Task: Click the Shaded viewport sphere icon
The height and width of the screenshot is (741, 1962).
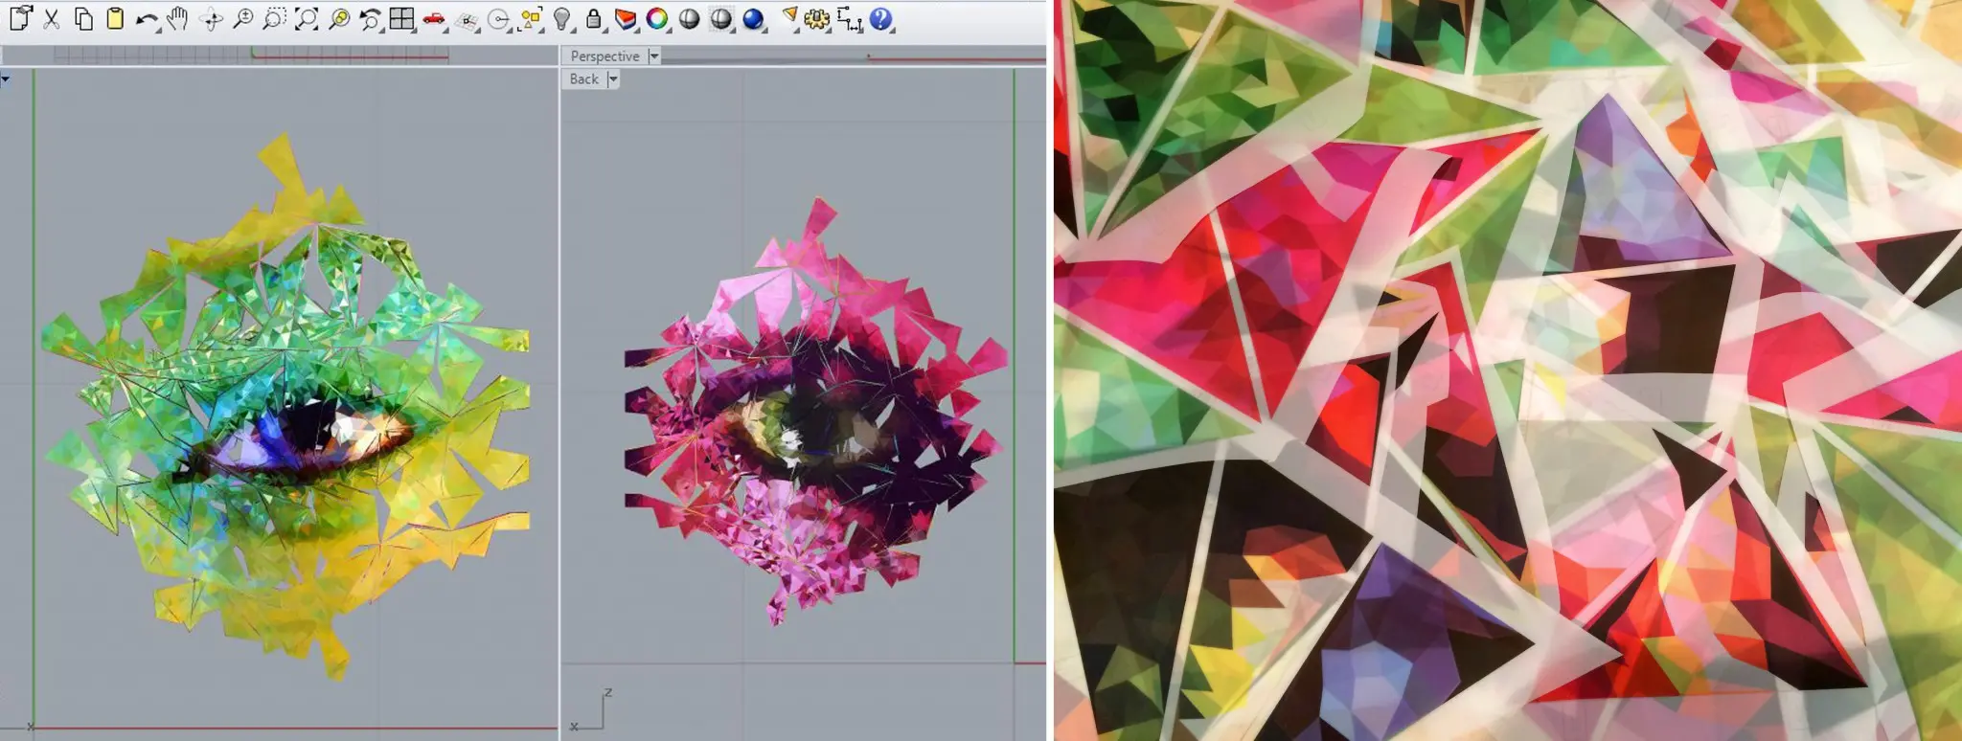Action: tap(689, 19)
